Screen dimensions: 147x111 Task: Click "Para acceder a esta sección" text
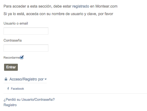pos(28,6)
